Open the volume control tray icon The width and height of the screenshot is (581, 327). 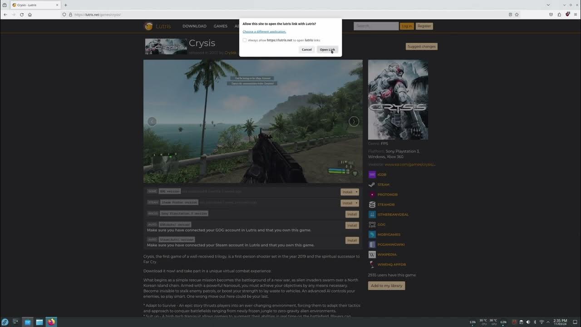coord(528,322)
